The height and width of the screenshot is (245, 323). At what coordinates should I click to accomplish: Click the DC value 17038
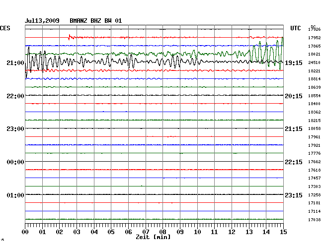[x=315, y=220]
